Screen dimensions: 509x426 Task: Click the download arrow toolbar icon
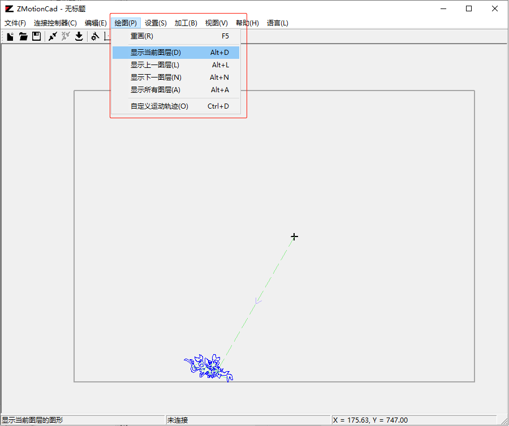pyautogui.click(x=79, y=36)
